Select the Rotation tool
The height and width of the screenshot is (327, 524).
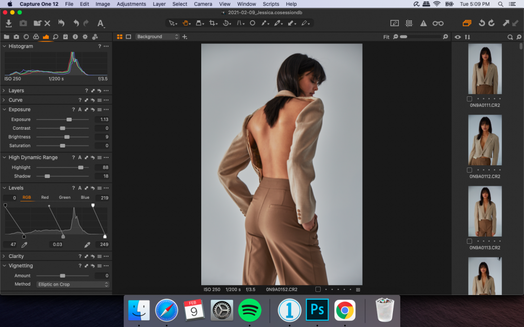coord(226,23)
